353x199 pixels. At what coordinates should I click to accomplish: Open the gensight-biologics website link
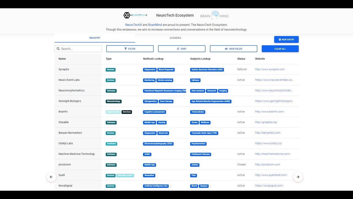(x=274, y=101)
